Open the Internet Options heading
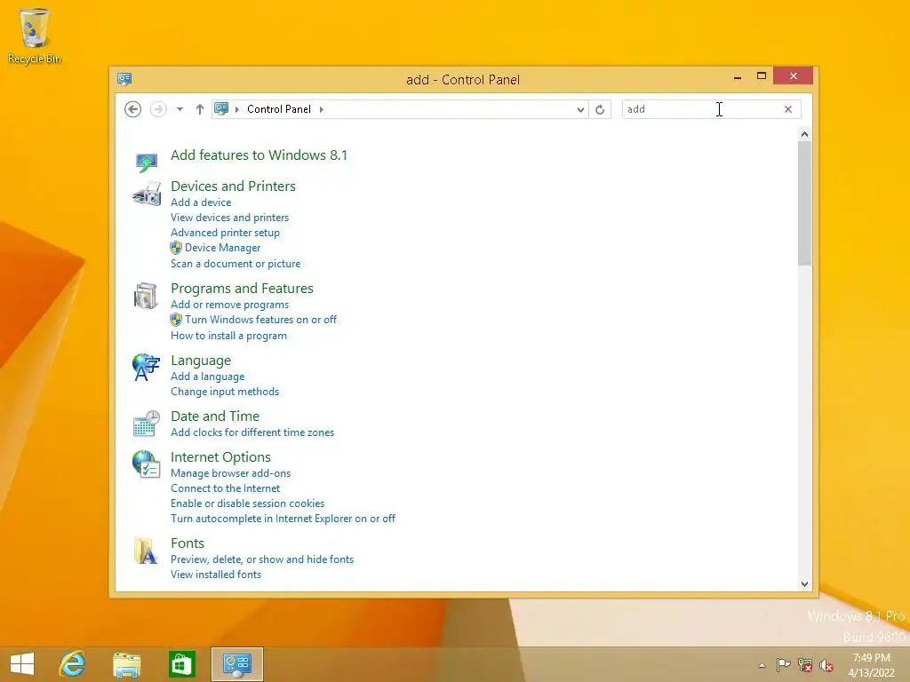The height and width of the screenshot is (682, 910). click(220, 457)
